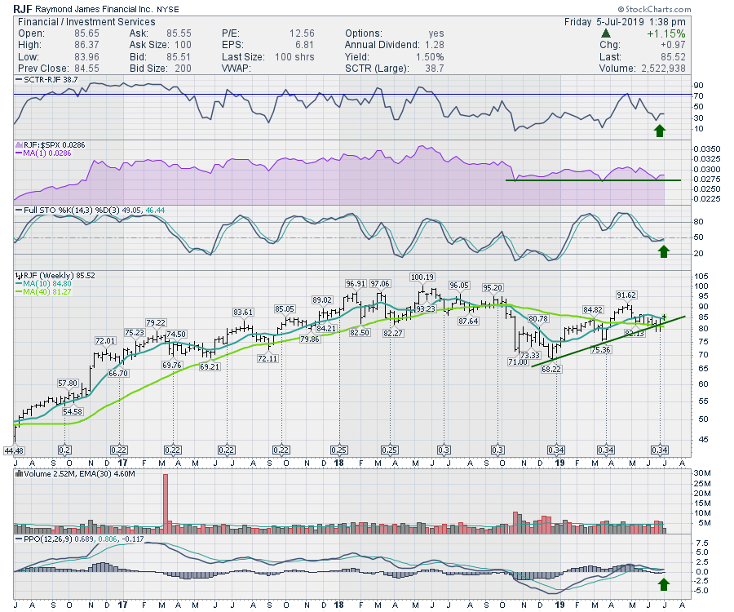Click the Low price 83.96

(86, 56)
